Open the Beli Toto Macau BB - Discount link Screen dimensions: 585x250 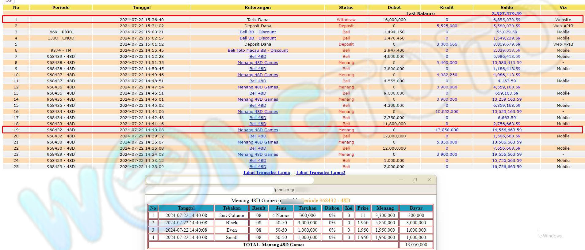pyautogui.click(x=258, y=50)
